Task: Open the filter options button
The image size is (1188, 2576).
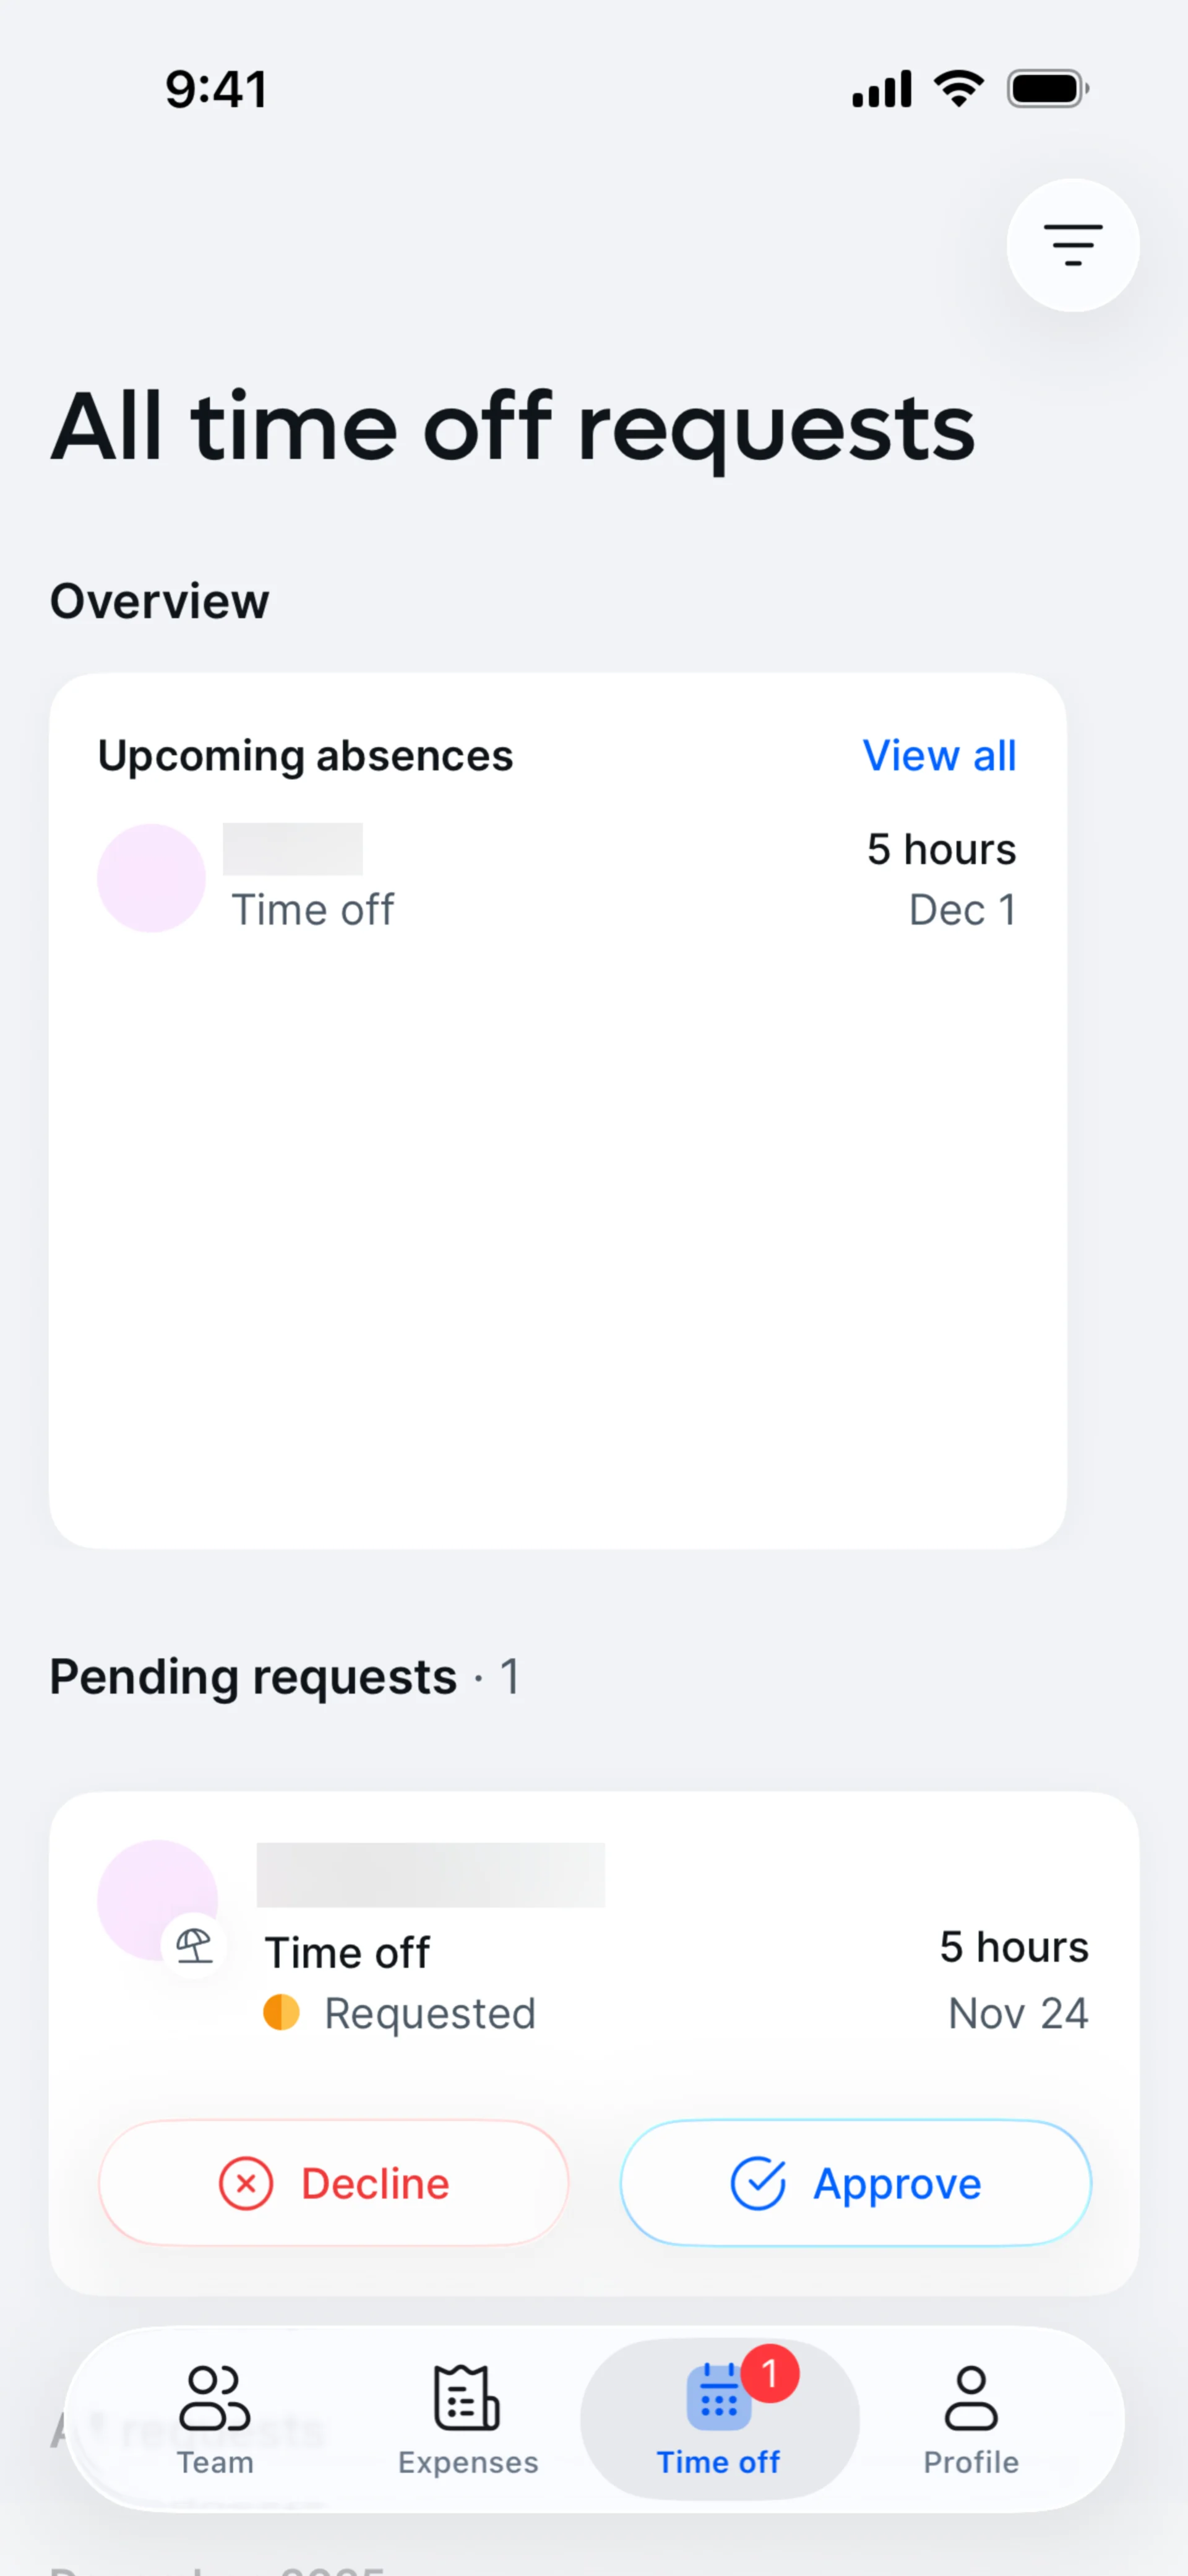Action: pyautogui.click(x=1072, y=245)
